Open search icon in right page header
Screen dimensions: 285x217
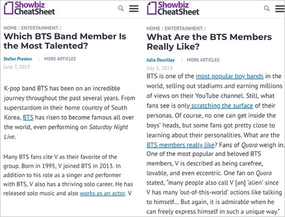point(267,8)
